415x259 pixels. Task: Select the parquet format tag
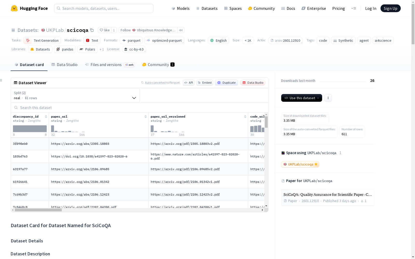(131, 40)
